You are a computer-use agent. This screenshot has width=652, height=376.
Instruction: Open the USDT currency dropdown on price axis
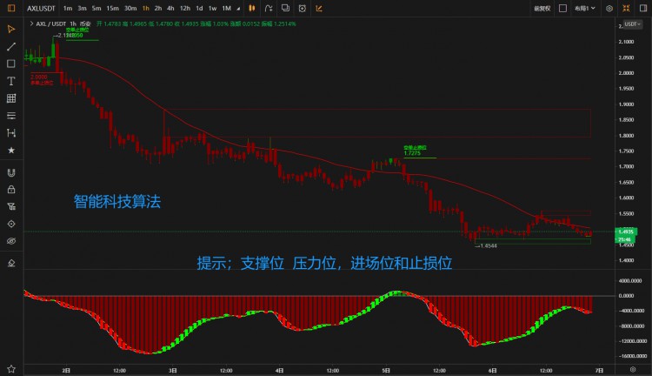633,24
